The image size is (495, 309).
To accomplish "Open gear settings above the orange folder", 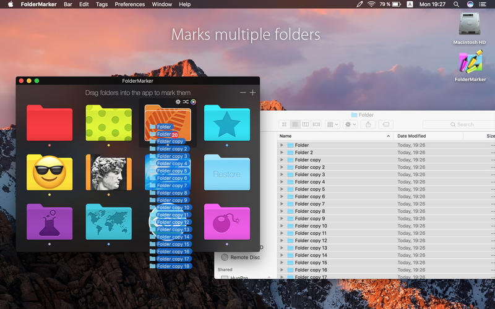I will coord(178,101).
